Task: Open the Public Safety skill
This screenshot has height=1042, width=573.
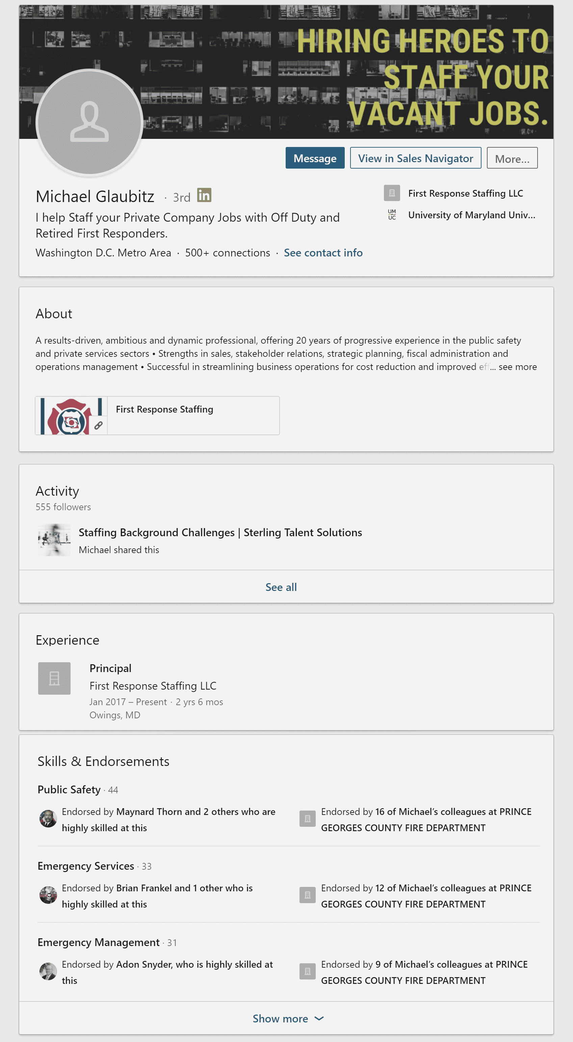Action: 69,790
